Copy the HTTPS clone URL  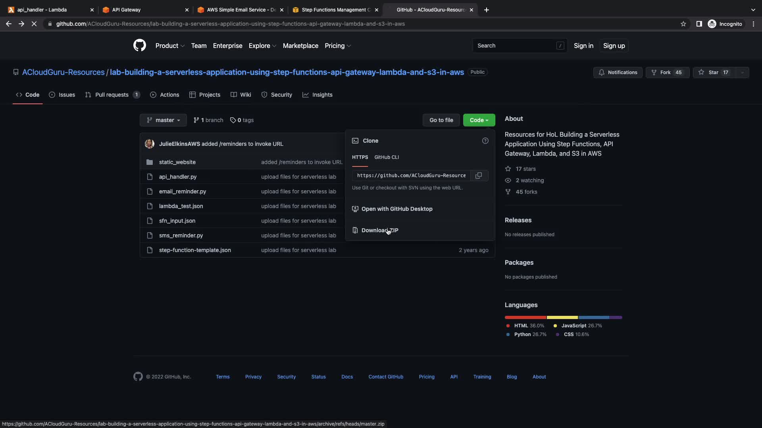tap(479, 176)
